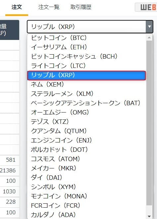Click the WEB logo button
The image size is (157, 219).
(146, 7)
